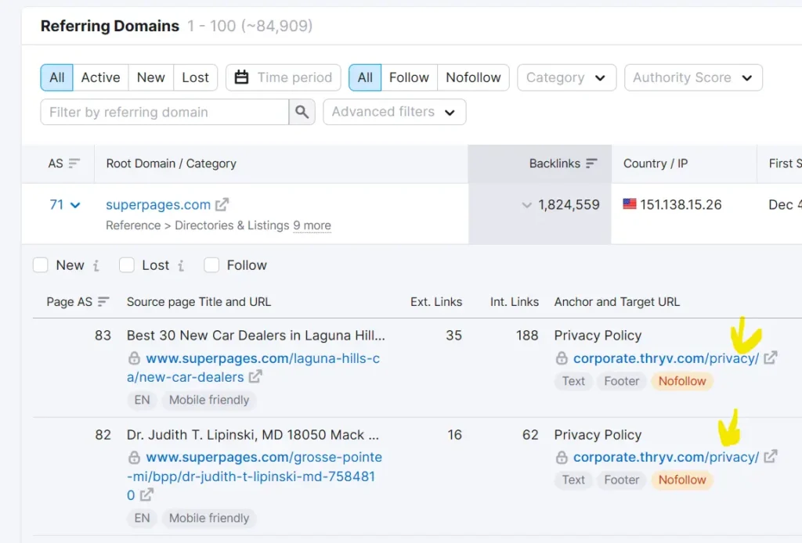Select the Follow link-type tab
This screenshot has height=543, width=802.
(409, 77)
